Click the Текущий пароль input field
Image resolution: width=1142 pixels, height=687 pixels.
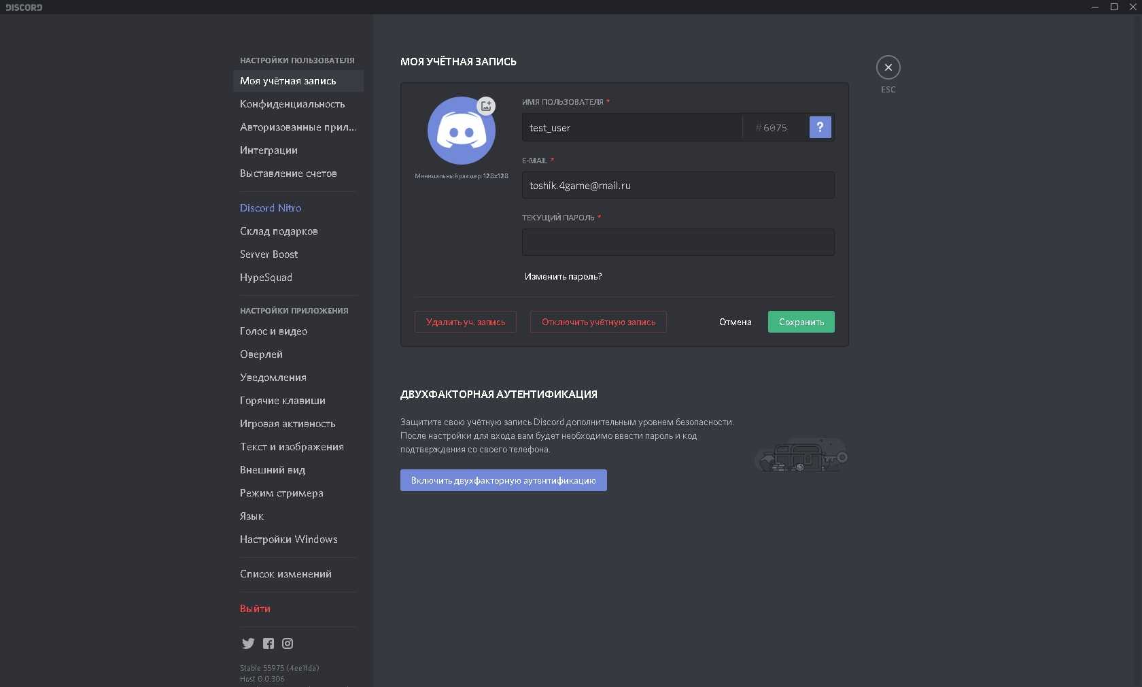click(x=678, y=242)
